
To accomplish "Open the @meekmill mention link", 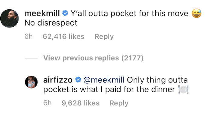I will pos(104,80).
